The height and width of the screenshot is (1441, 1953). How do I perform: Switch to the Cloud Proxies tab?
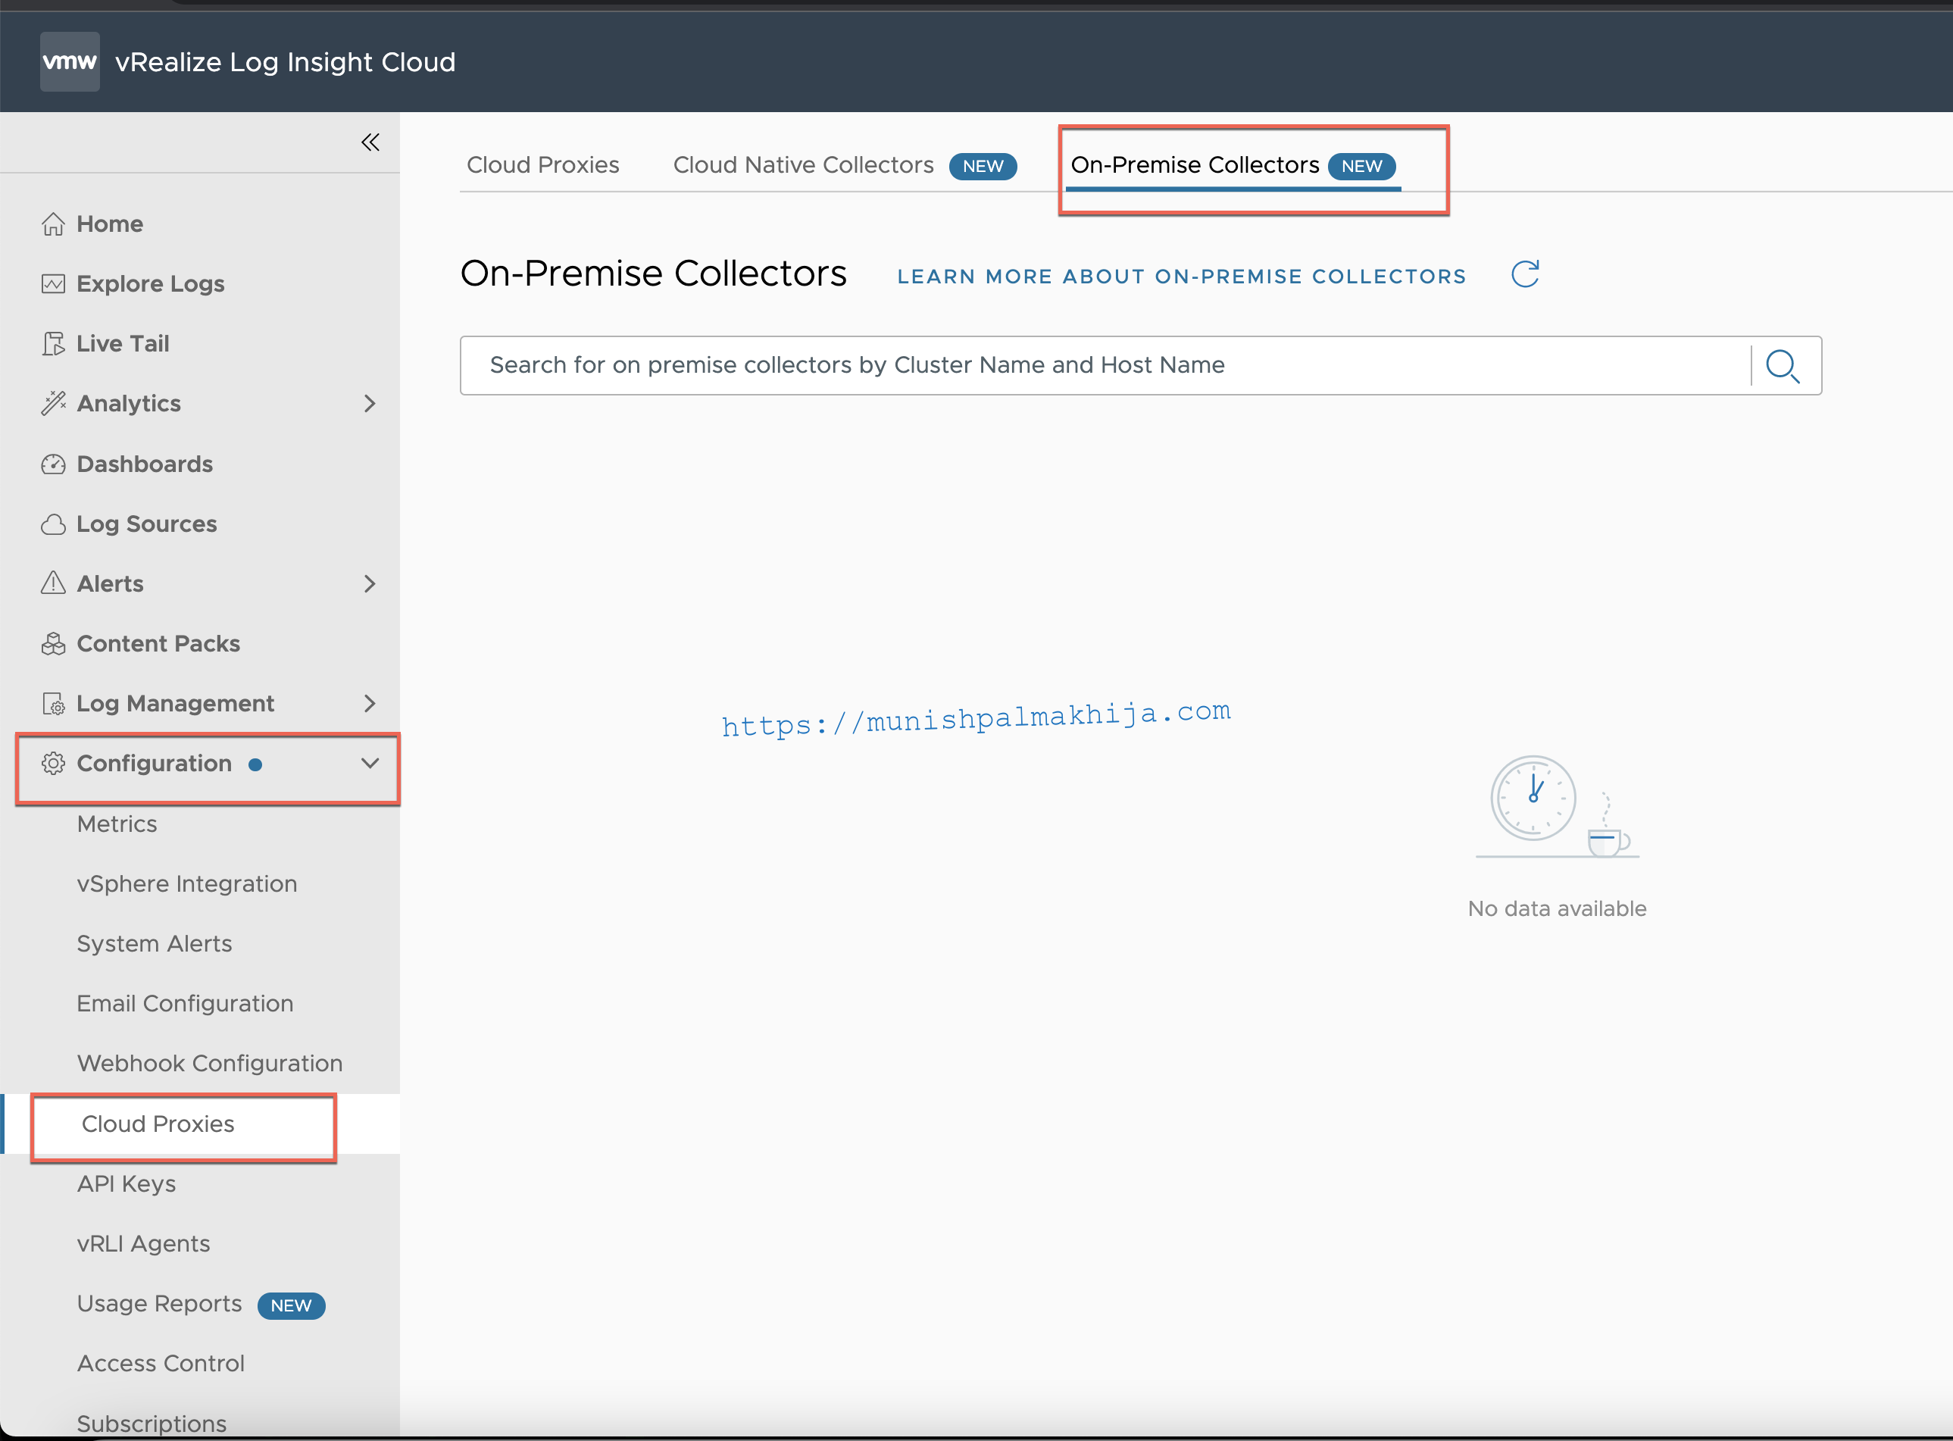click(542, 165)
